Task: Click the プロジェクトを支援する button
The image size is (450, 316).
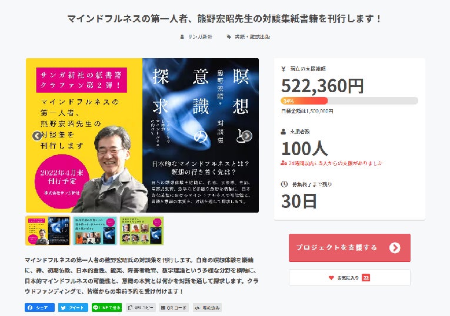Action: [349, 247]
